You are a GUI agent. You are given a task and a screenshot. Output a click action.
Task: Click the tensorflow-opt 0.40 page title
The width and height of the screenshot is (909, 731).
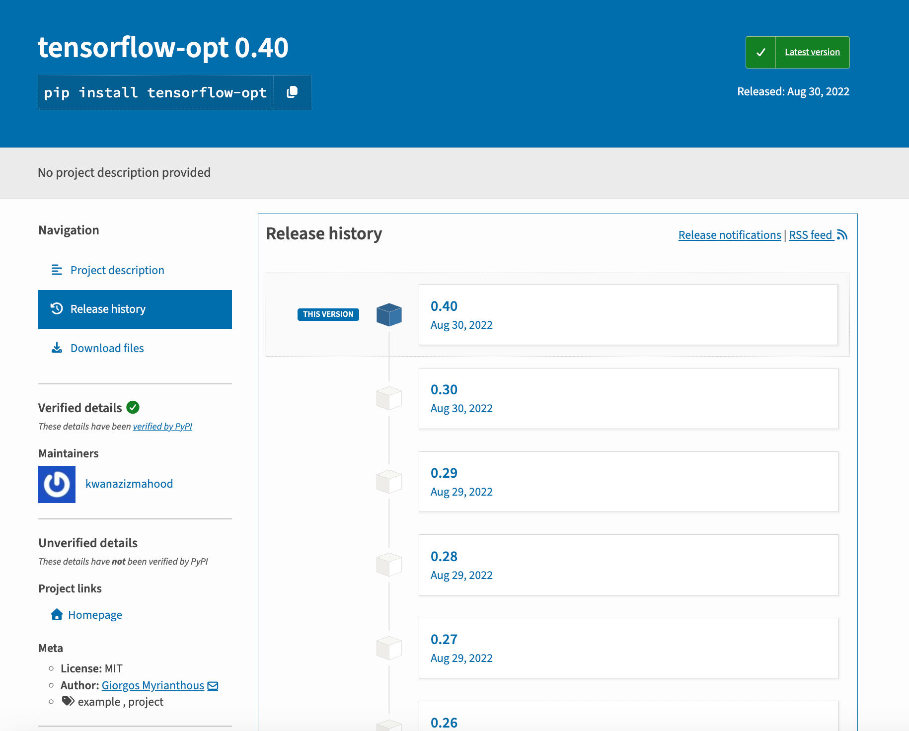pos(163,48)
